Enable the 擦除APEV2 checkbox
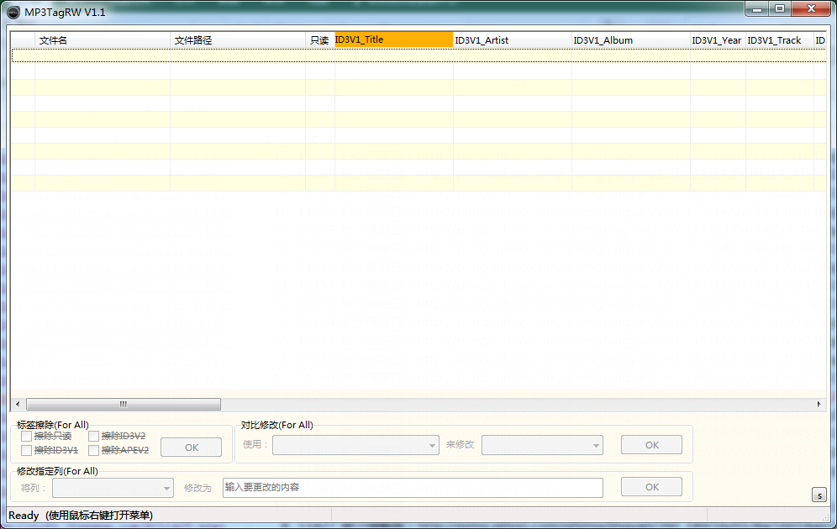 [93, 451]
